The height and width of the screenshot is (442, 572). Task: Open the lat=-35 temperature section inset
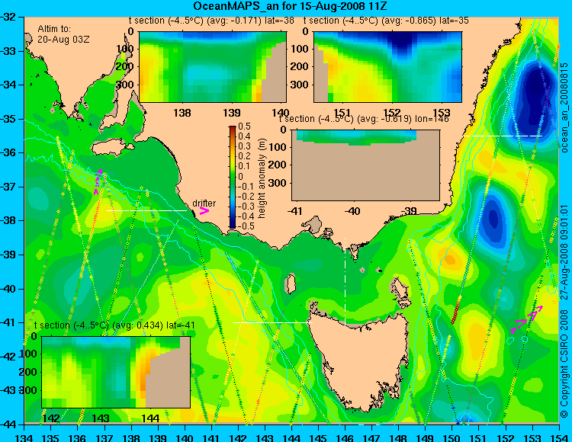(x=387, y=67)
